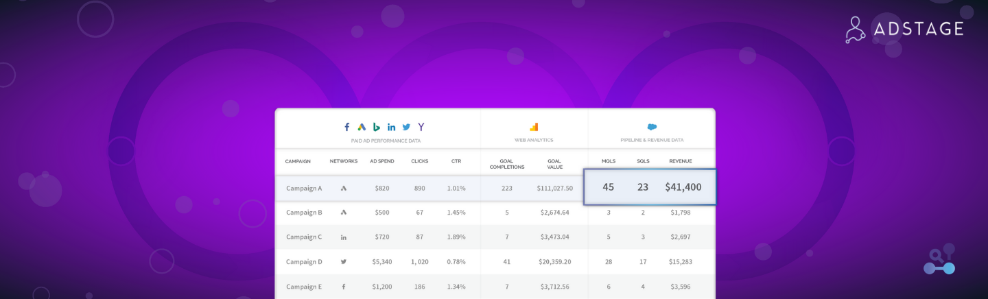Screen dimensions: 988x299
Task: Click the $20,359.20 goal value
Action: coord(555,262)
